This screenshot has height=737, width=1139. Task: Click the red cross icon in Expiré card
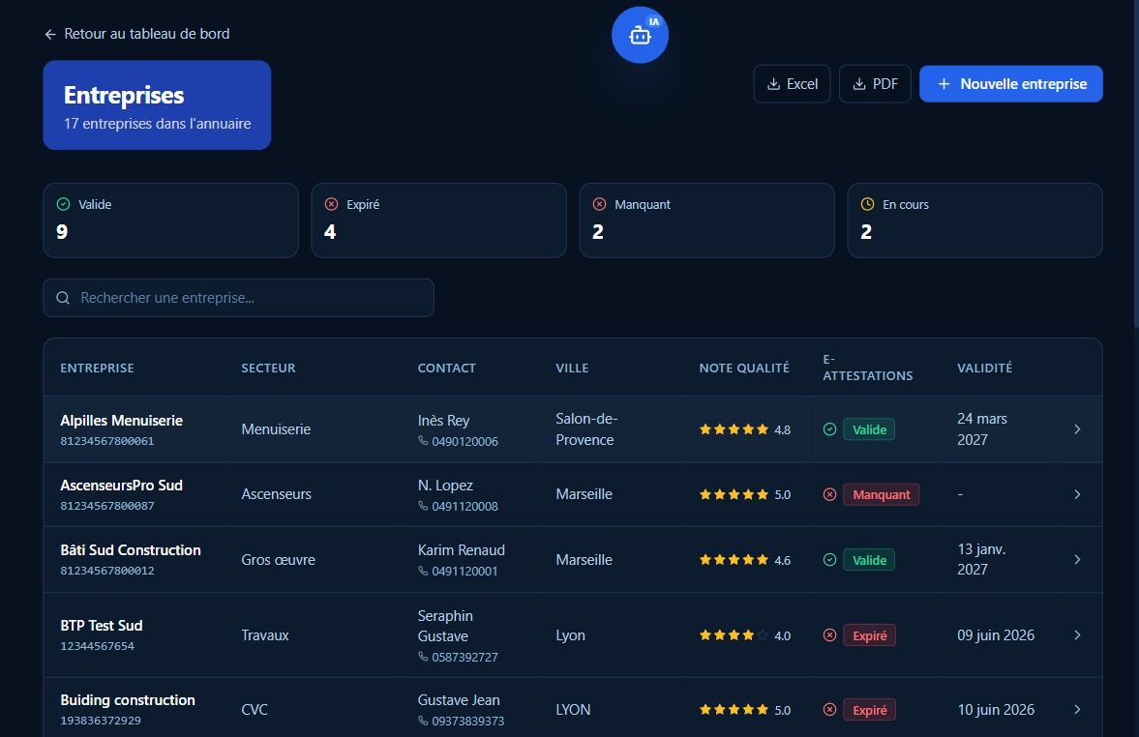pyautogui.click(x=331, y=204)
